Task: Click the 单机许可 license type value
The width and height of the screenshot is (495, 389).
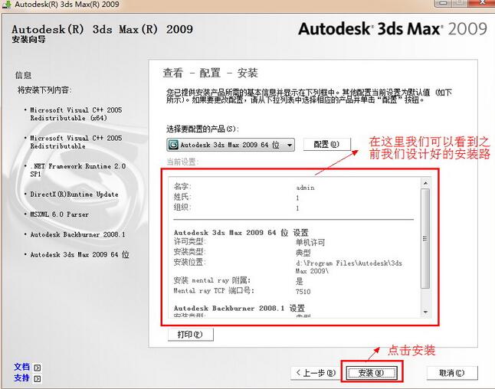Action: [310, 242]
